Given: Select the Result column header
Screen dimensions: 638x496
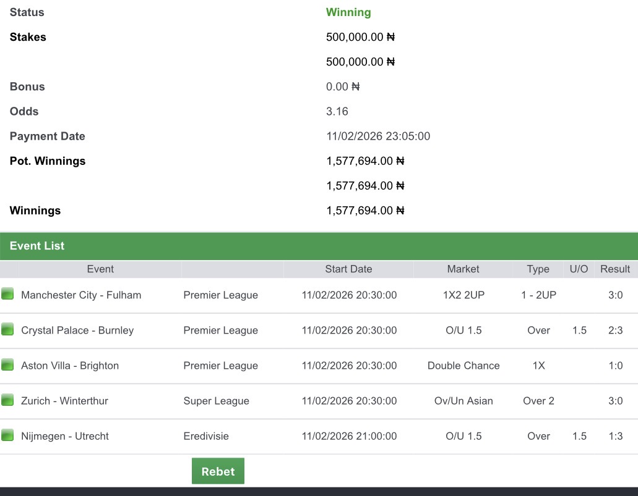Looking at the screenshot, I should [x=615, y=269].
